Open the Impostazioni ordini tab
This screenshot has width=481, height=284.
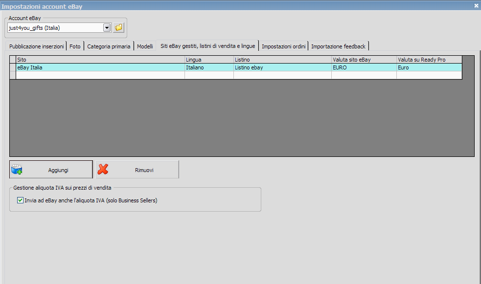click(x=283, y=46)
